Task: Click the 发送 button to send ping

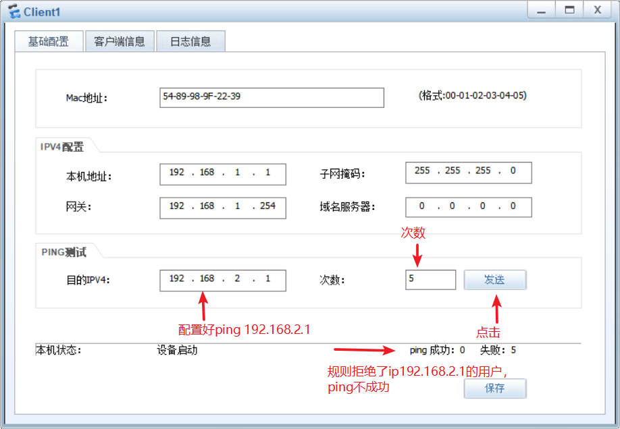Action: 495,280
